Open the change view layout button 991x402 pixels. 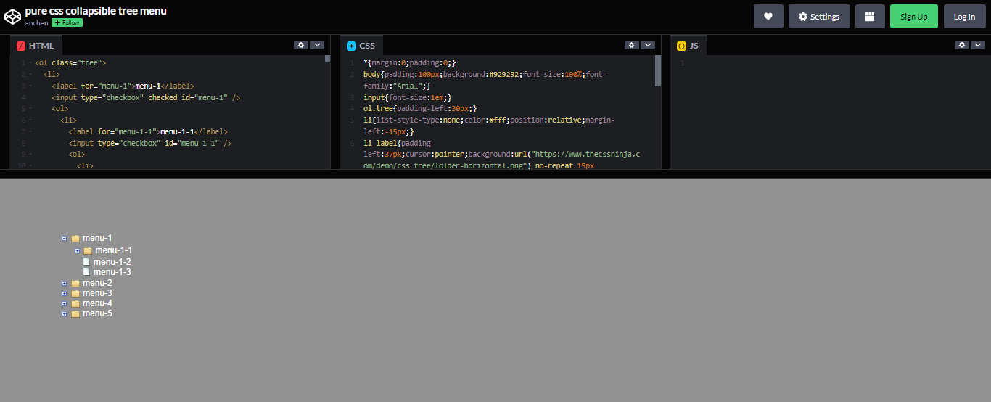870,17
